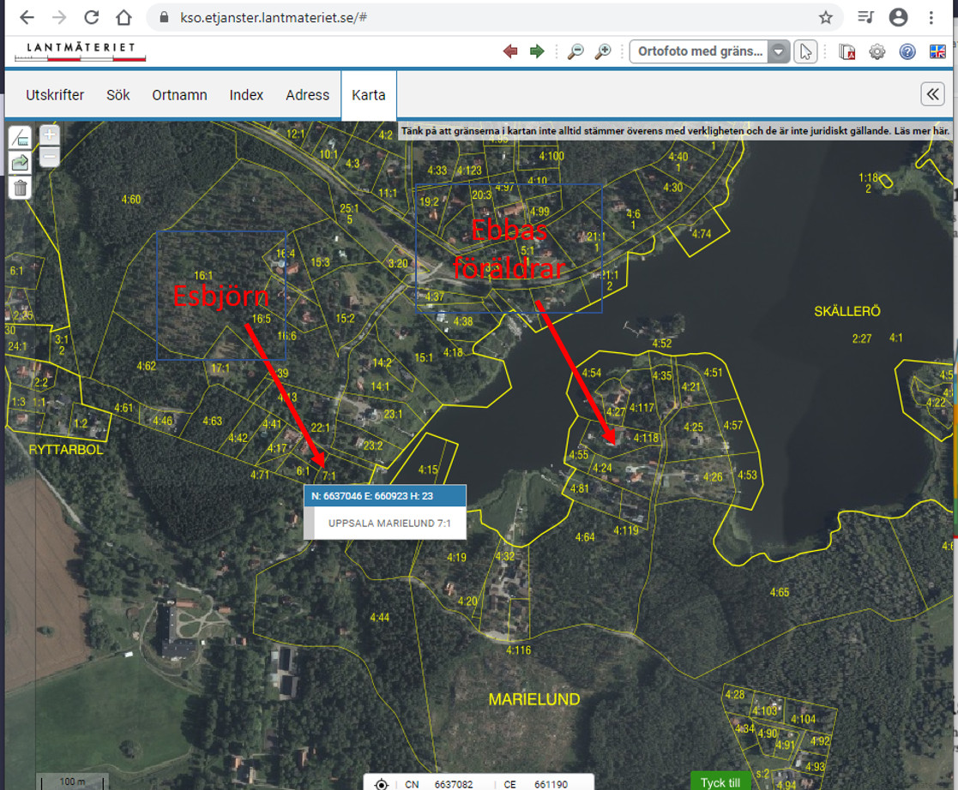Toggle the pointer selection tool
This screenshot has height=790, width=958.
(804, 51)
